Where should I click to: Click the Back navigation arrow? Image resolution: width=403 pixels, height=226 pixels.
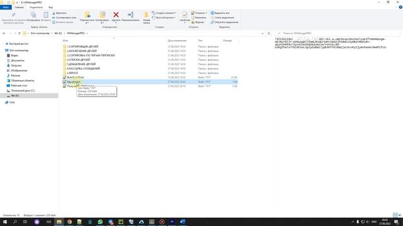(x=4, y=33)
